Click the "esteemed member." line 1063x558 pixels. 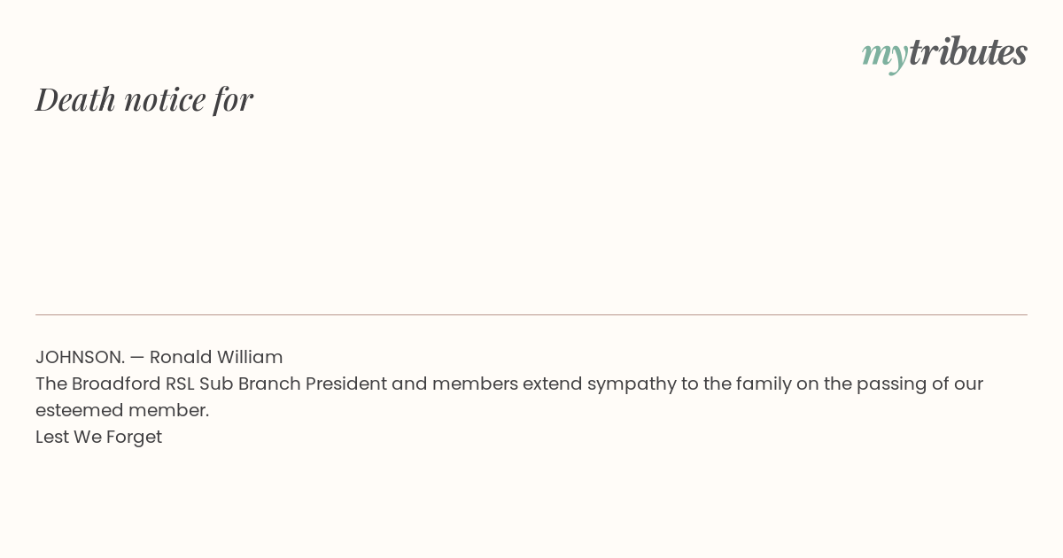pos(122,410)
